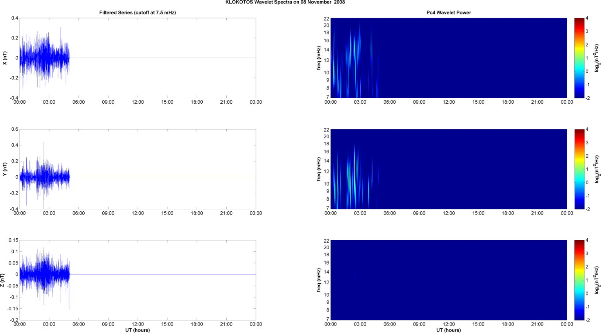Screen dimensions: 601x333
Task: Click the colorbar beside the Y wavelet spectrogram
Action: pyautogui.click(x=579, y=169)
